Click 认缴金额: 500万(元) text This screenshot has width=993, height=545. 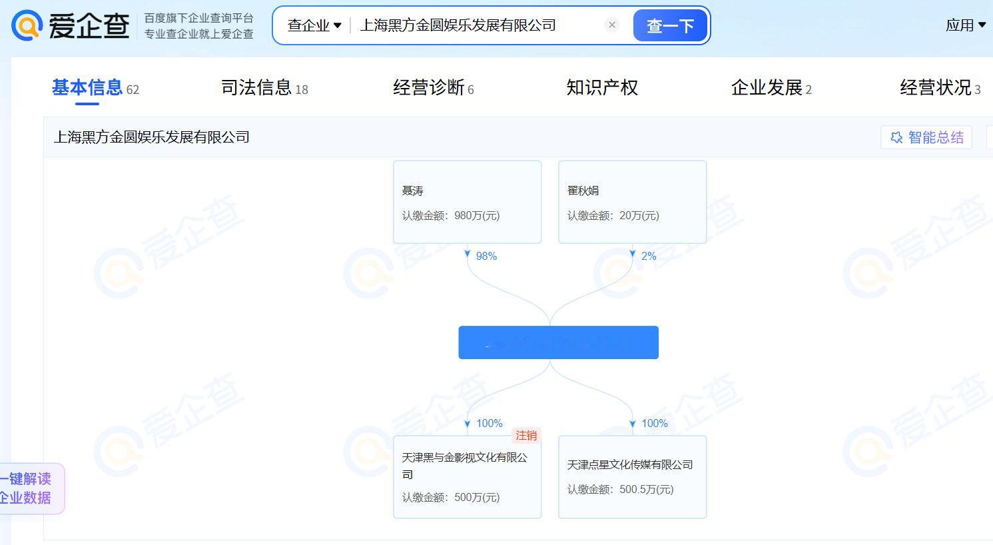[x=451, y=497]
